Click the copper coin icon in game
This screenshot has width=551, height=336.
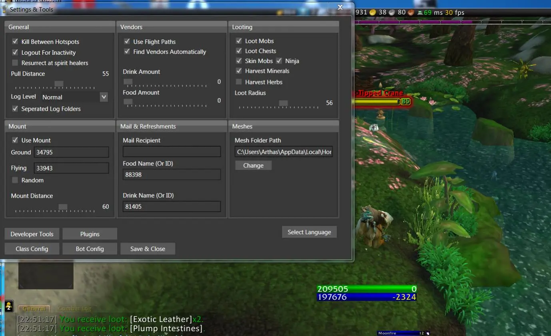pyautogui.click(x=411, y=12)
